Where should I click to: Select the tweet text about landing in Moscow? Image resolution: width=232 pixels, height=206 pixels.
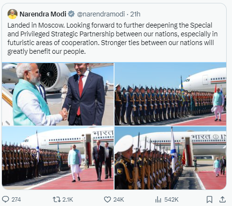(113, 38)
